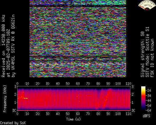Image resolution: width=156 pixels, height=125 pixels.
Task: Click the -24 value on color scale
Action: coord(148,91)
